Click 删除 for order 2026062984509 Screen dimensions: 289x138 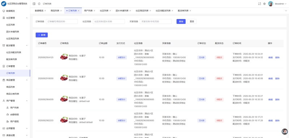(277, 99)
